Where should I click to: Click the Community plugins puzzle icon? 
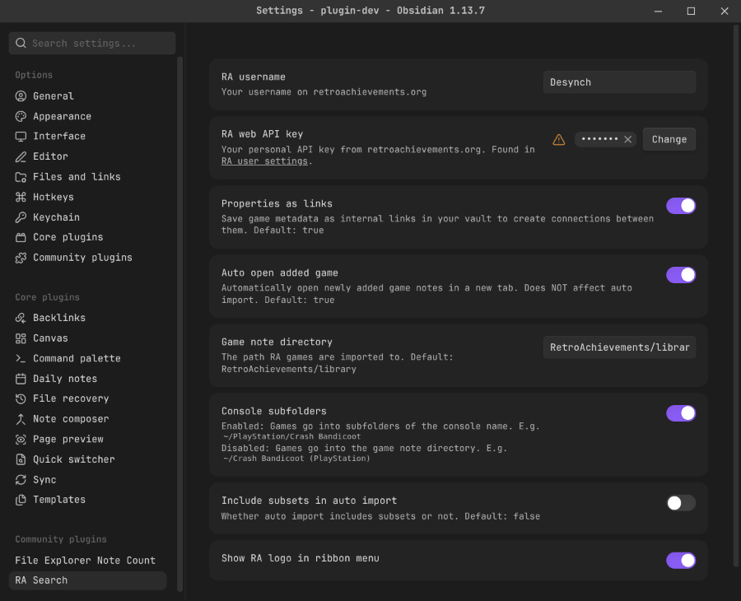pyautogui.click(x=21, y=258)
